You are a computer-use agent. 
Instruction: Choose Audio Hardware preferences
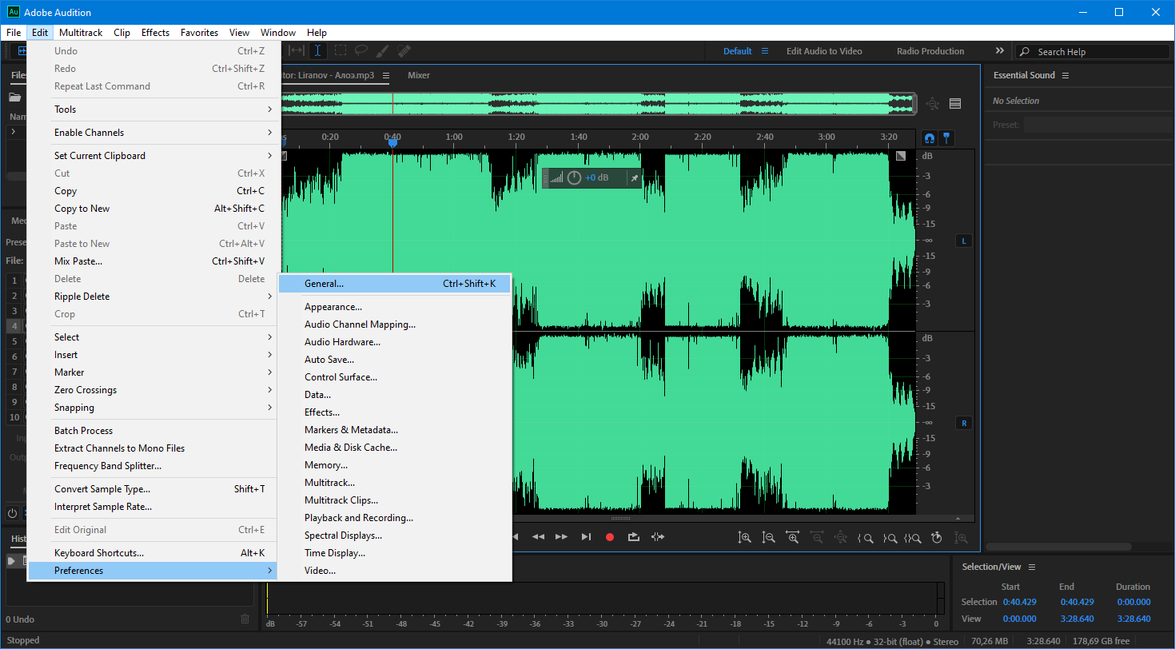click(342, 342)
